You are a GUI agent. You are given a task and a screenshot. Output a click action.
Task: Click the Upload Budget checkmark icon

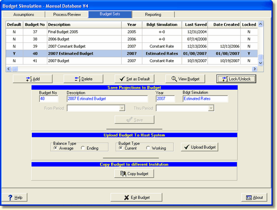187,147
